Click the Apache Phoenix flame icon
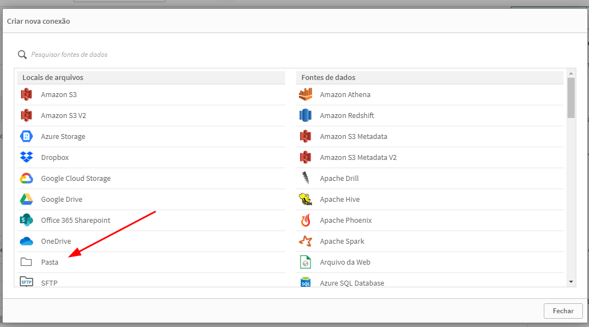 (x=306, y=221)
